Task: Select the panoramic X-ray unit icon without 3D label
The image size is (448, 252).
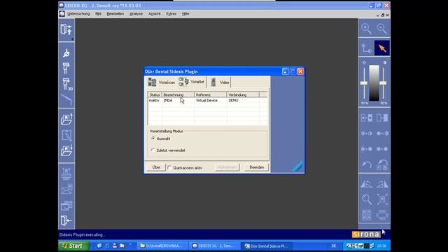Action: 66,68
